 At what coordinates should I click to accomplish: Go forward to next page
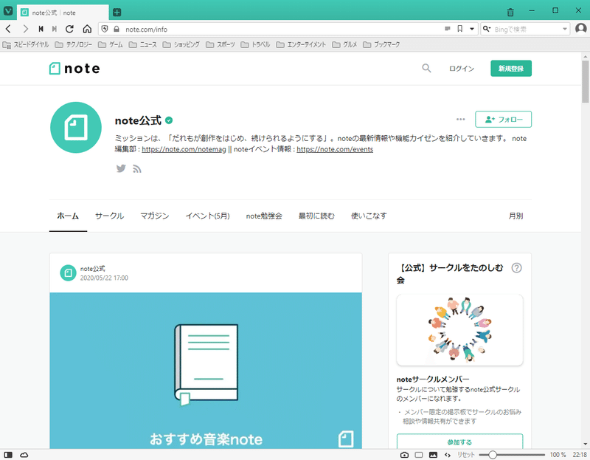point(25,29)
